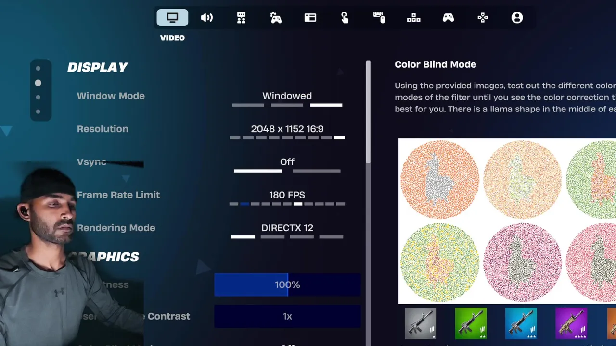Click the Color Blind Mode heading
This screenshot has height=346, width=616.
436,64
